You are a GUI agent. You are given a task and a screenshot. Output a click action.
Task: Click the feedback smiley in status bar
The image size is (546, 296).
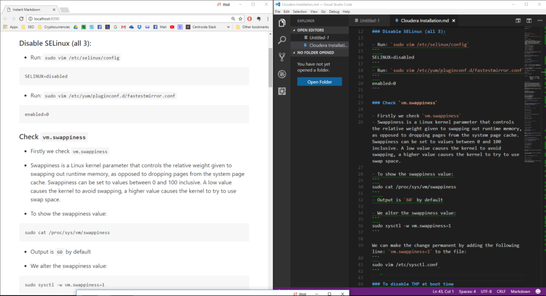click(538, 292)
